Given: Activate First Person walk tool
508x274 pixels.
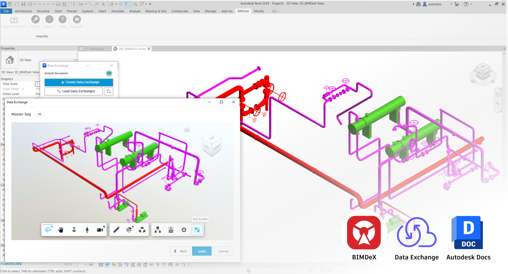Looking at the screenshot, I should (x=87, y=230).
